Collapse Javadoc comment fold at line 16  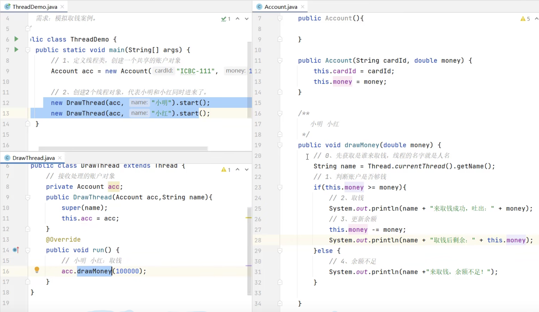tap(280, 113)
